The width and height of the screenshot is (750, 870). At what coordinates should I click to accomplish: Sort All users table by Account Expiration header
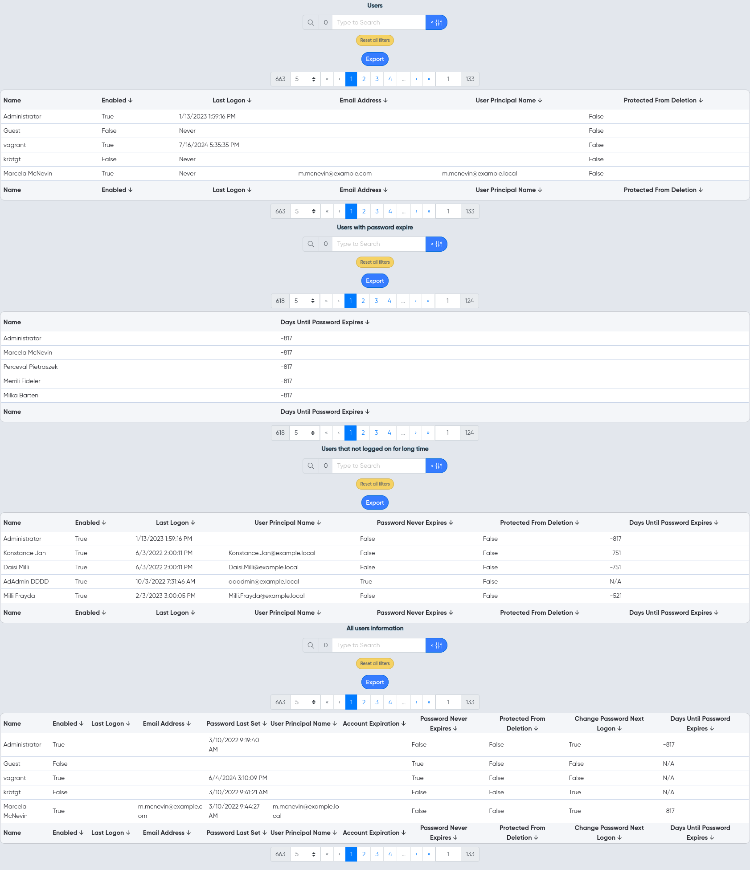[x=374, y=723]
